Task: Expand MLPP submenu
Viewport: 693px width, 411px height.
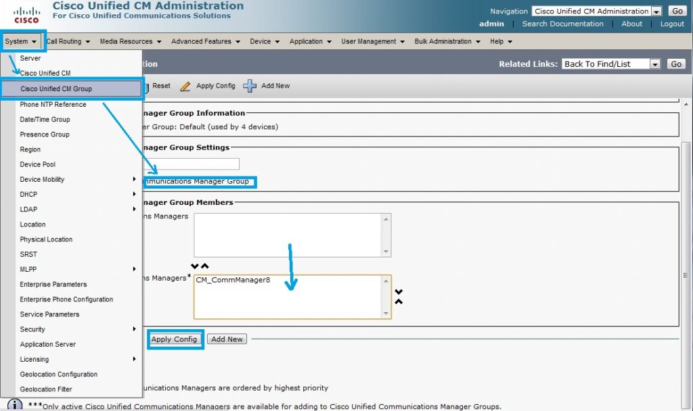Action: [x=77, y=270]
